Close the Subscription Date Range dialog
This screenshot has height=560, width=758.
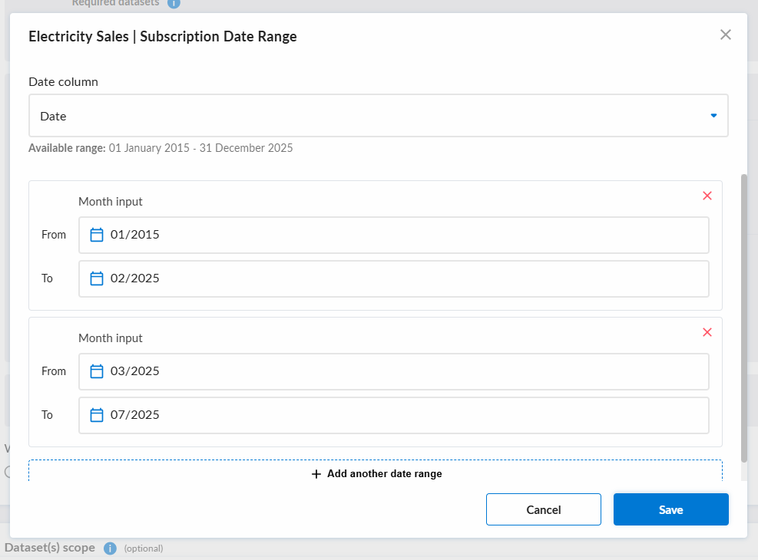(725, 35)
